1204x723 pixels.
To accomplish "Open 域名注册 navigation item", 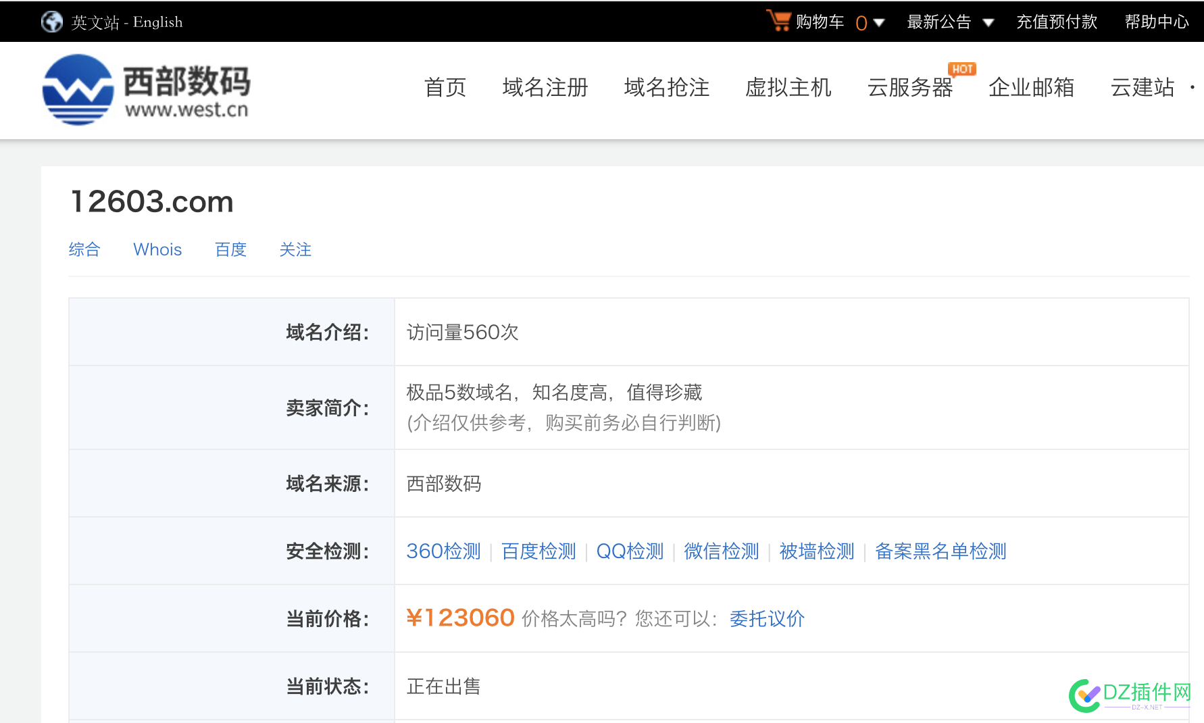I will 545,87.
